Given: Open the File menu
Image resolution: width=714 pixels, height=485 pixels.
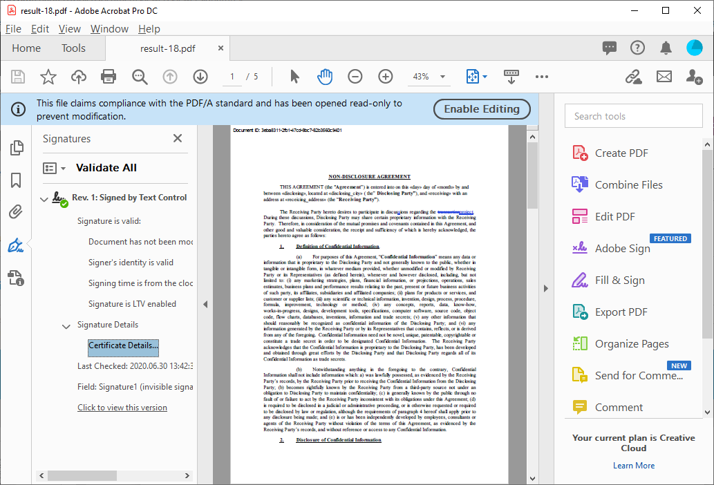Looking at the screenshot, I should [13, 29].
